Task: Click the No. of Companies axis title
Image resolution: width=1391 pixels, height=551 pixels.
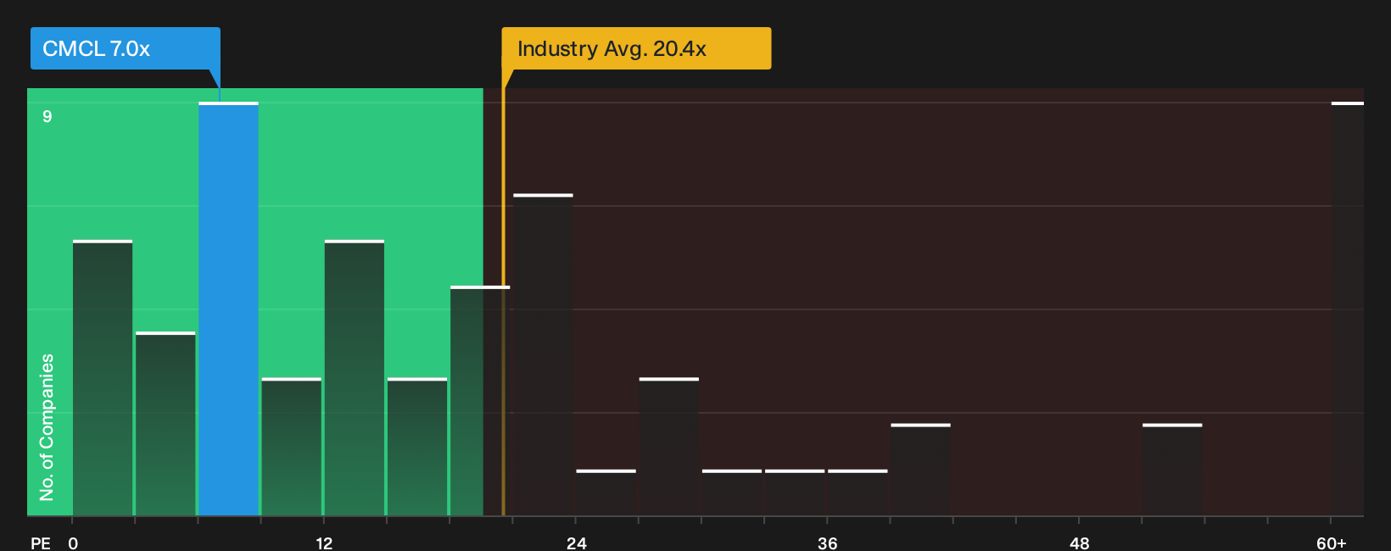Action: pyautogui.click(x=47, y=426)
